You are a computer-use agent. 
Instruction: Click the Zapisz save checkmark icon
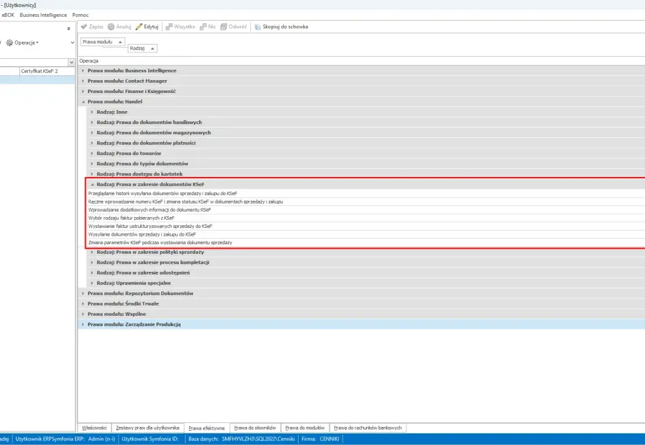(84, 26)
